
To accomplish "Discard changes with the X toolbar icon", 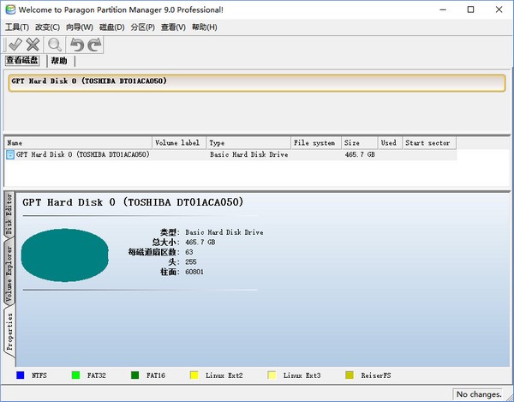I will coord(33,45).
